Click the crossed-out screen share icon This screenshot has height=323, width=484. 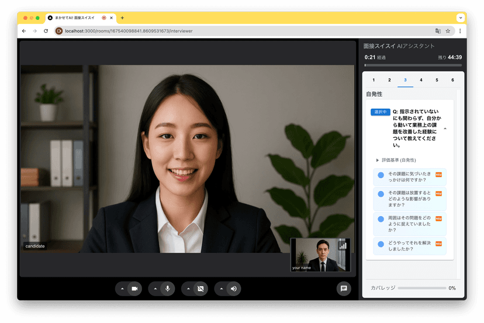(200, 289)
